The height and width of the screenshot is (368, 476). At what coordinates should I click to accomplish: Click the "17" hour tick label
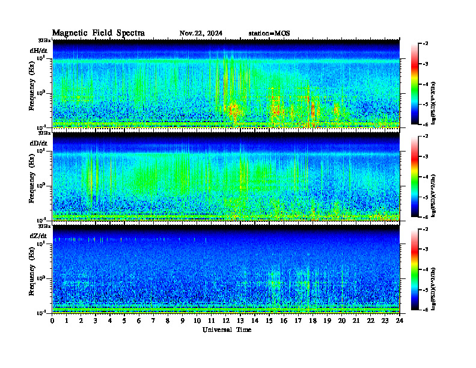[x=298, y=320]
